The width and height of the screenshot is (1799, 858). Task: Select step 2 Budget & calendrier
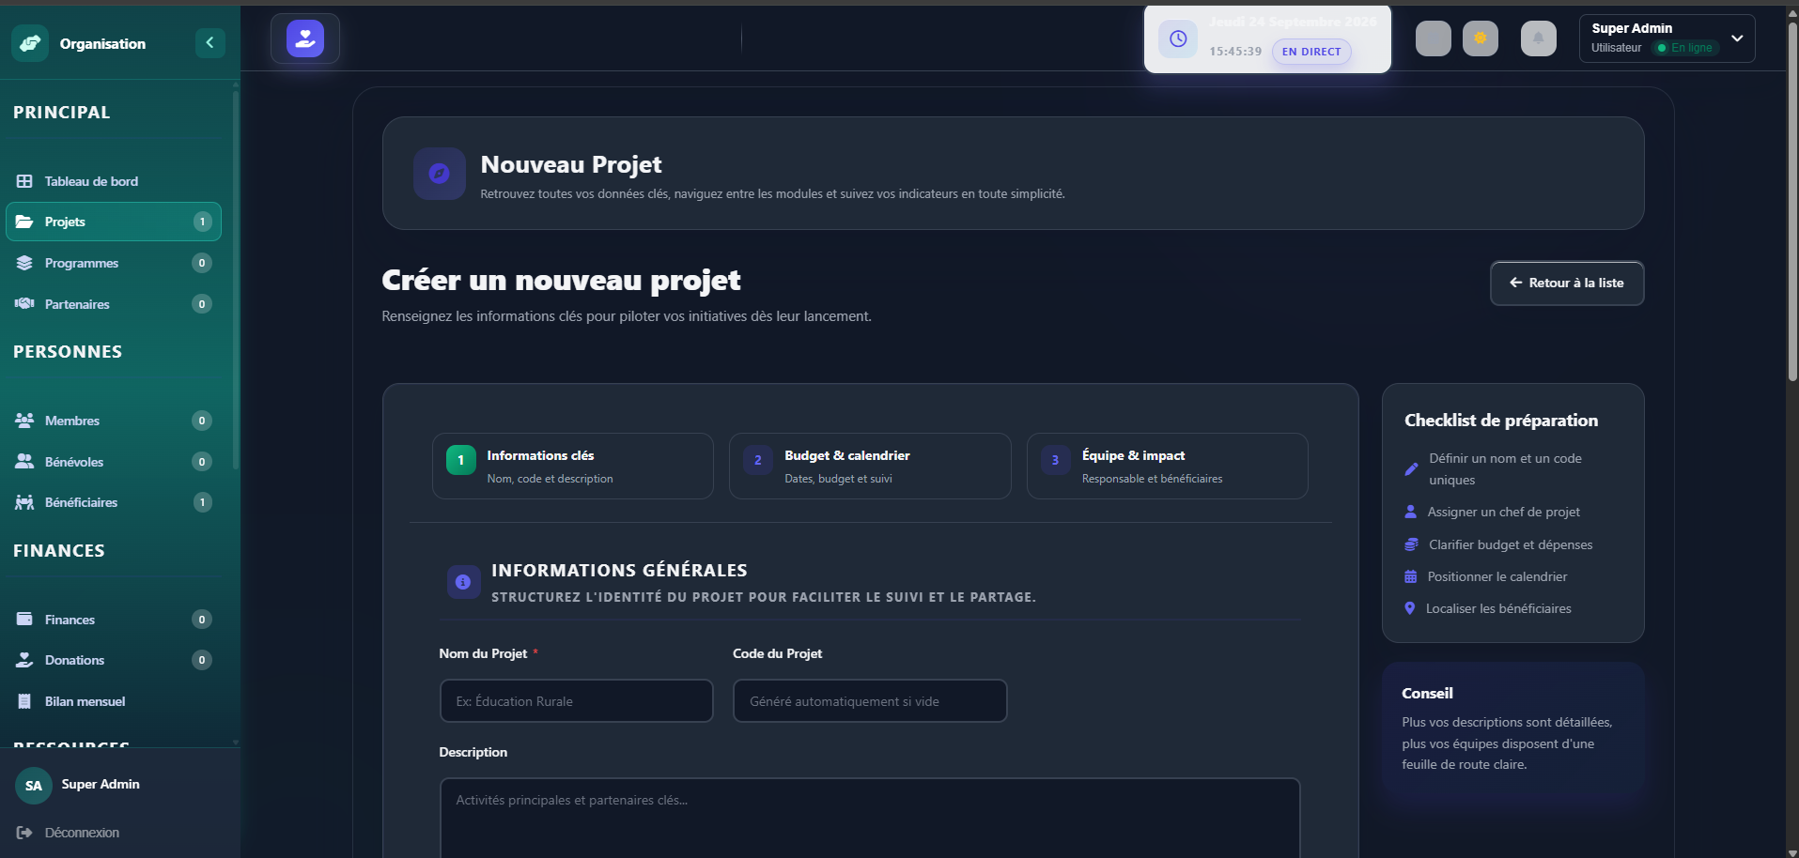pos(870,466)
